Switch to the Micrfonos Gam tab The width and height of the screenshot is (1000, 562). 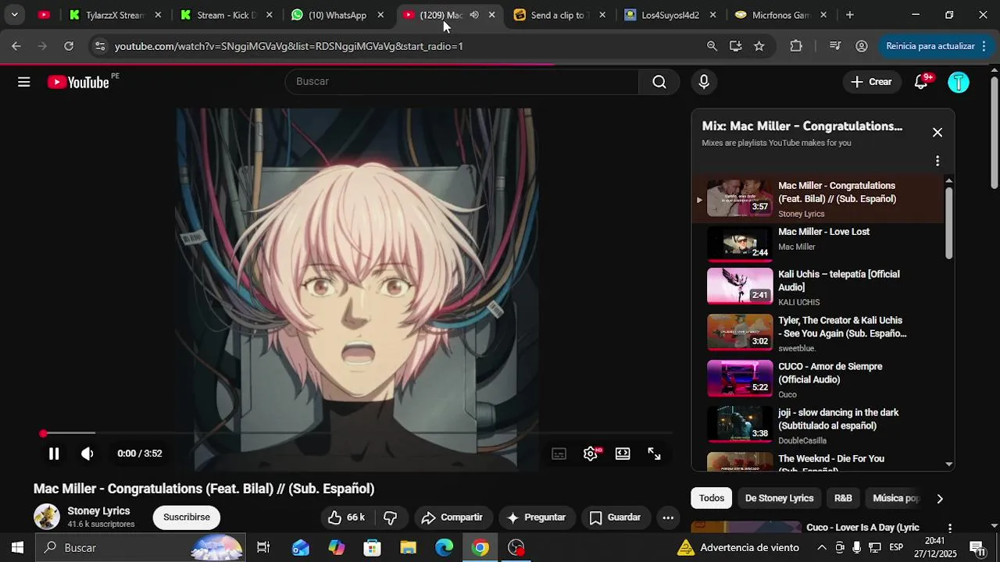[x=780, y=15]
